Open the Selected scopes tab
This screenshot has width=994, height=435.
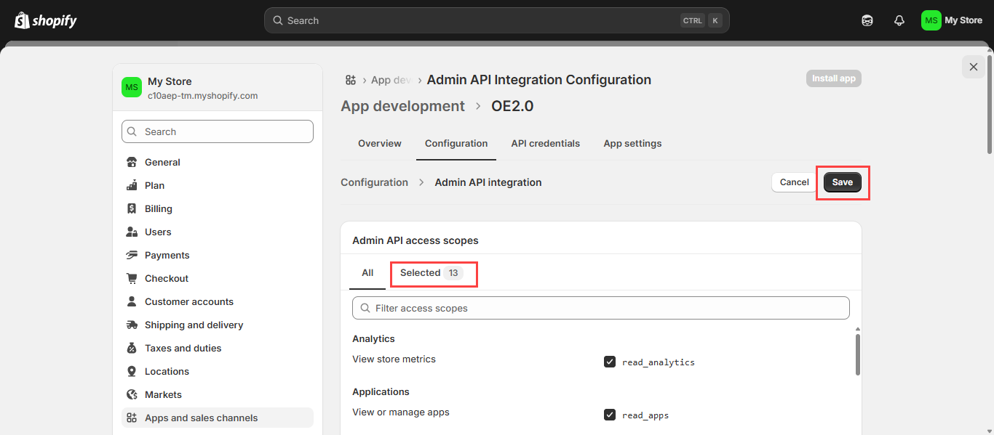[431, 273]
